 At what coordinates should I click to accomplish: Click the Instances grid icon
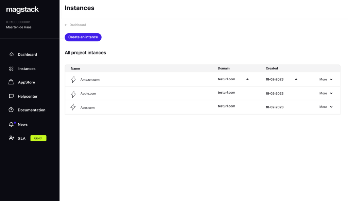12,69
